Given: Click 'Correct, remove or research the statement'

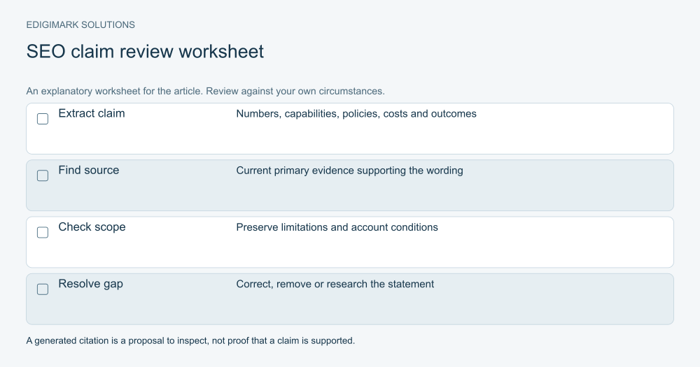Looking at the screenshot, I should (x=335, y=284).
